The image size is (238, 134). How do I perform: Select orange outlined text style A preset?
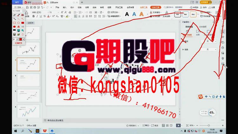pyautogui.click(x=142, y=14)
